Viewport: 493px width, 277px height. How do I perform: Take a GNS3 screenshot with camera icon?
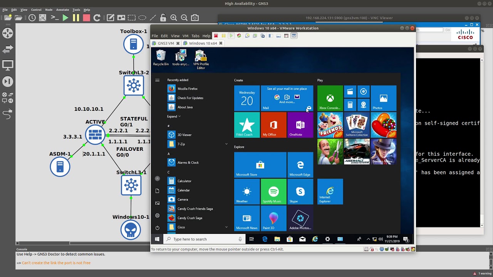[195, 18]
